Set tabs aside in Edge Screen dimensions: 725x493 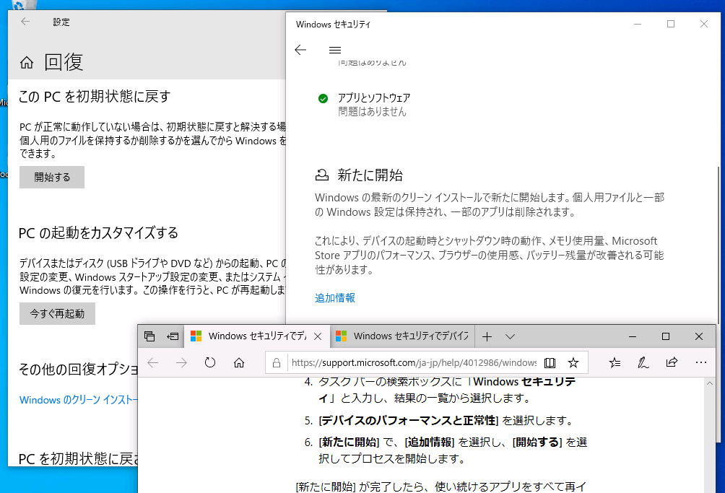(x=173, y=336)
